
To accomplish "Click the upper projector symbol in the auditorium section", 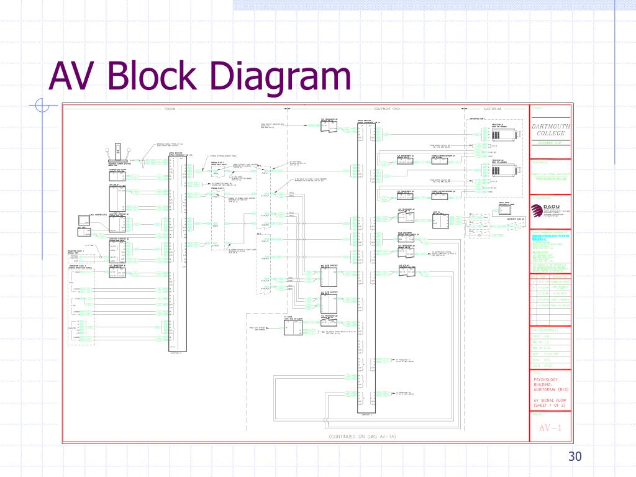I will click(506, 134).
